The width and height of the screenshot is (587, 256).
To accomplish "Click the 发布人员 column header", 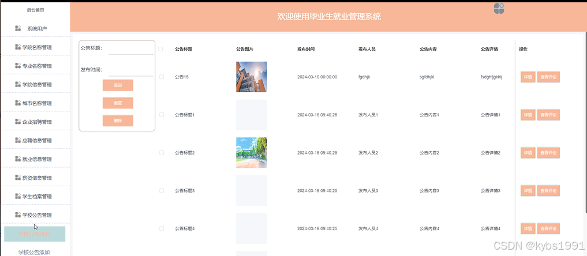I will click(x=367, y=49).
